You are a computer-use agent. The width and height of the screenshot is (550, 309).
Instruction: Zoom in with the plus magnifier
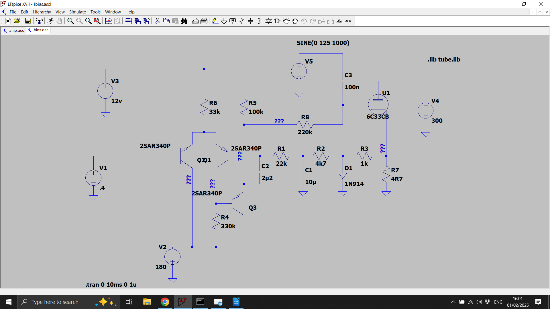(x=70, y=21)
